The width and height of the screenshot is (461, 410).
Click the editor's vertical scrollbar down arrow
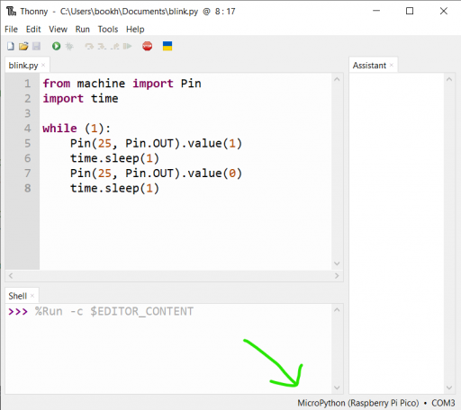tap(337, 263)
